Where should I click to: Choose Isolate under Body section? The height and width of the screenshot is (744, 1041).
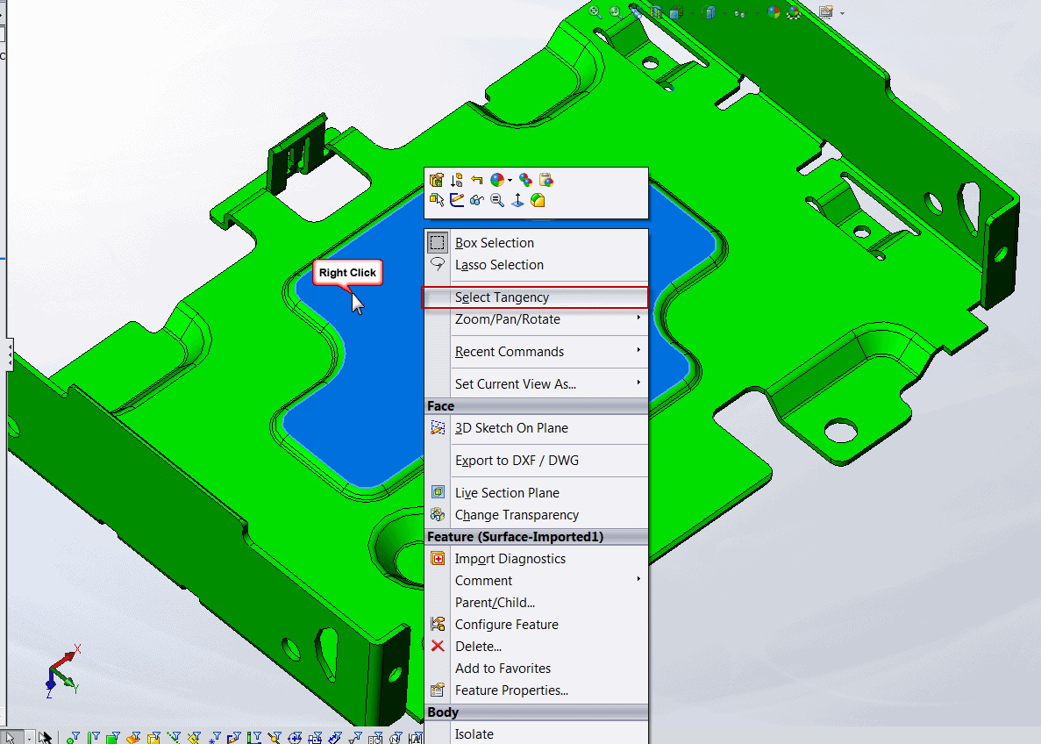537,734
